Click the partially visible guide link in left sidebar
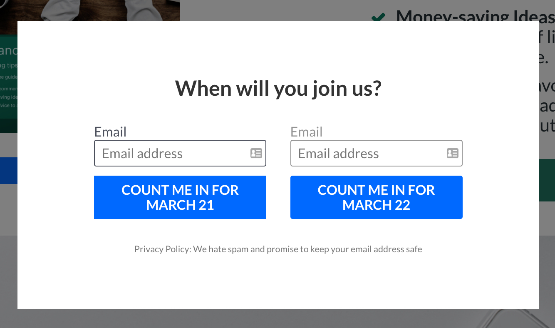Image resolution: width=555 pixels, height=328 pixels. point(9,77)
